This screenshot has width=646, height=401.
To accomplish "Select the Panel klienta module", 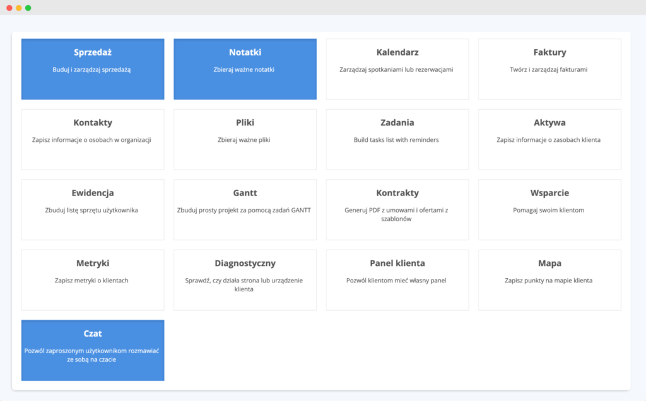I will [397, 280].
